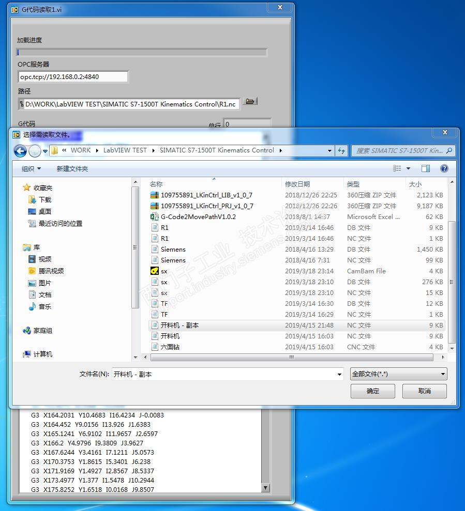Expand the 文件名 combo box dropdown
The width and height of the screenshot is (465, 511).
[340, 374]
